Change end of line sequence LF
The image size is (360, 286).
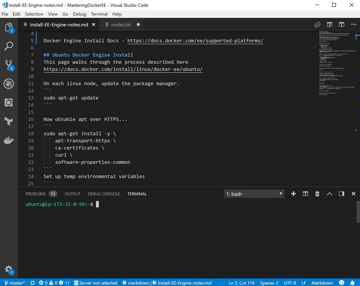[x=303, y=283]
